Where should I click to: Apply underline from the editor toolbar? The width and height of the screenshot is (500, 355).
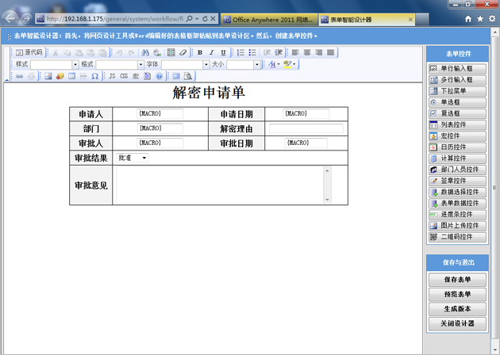(x=223, y=52)
